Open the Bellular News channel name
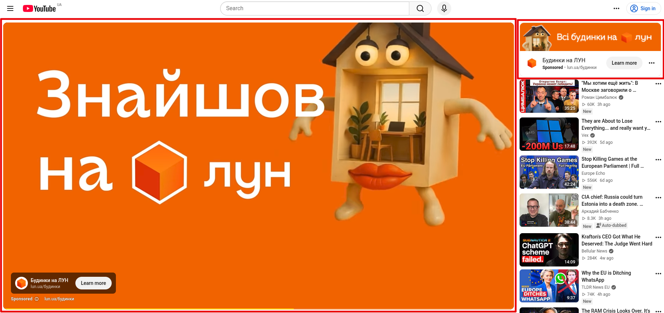This screenshot has height=313, width=664. pos(594,251)
